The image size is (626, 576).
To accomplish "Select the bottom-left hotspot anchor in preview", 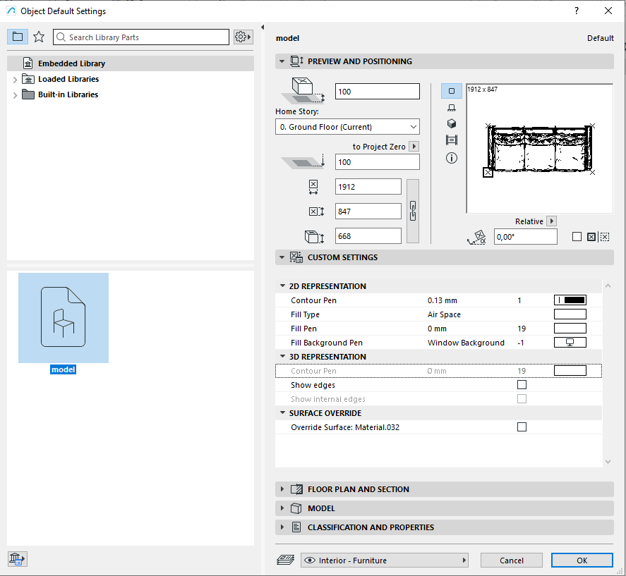I will [x=488, y=173].
